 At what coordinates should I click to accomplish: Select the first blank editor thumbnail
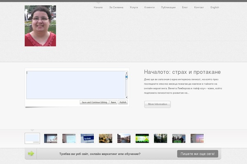click(32, 138)
